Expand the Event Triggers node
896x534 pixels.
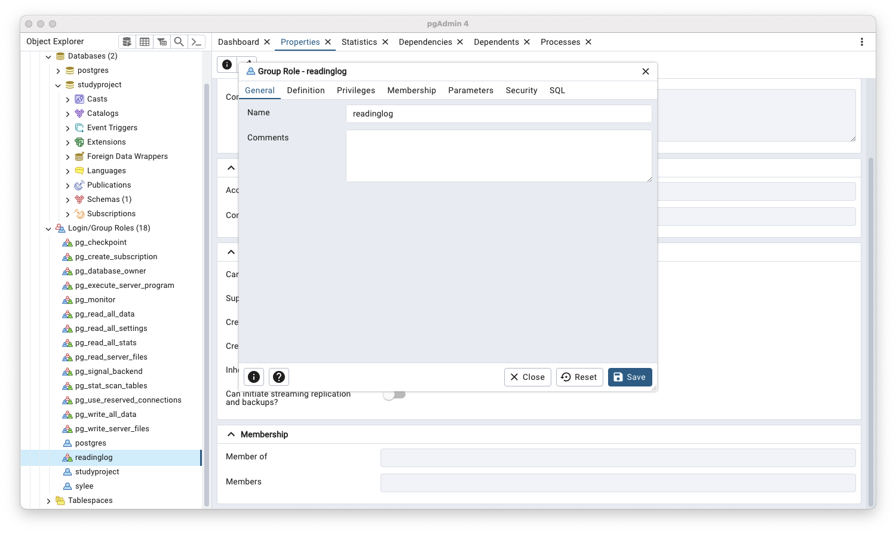[67, 128]
